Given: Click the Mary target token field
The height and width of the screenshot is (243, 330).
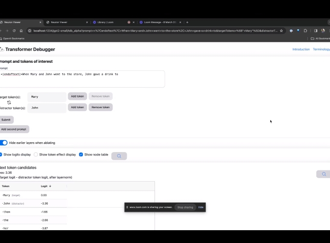Looking at the screenshot, I should 47,97.
